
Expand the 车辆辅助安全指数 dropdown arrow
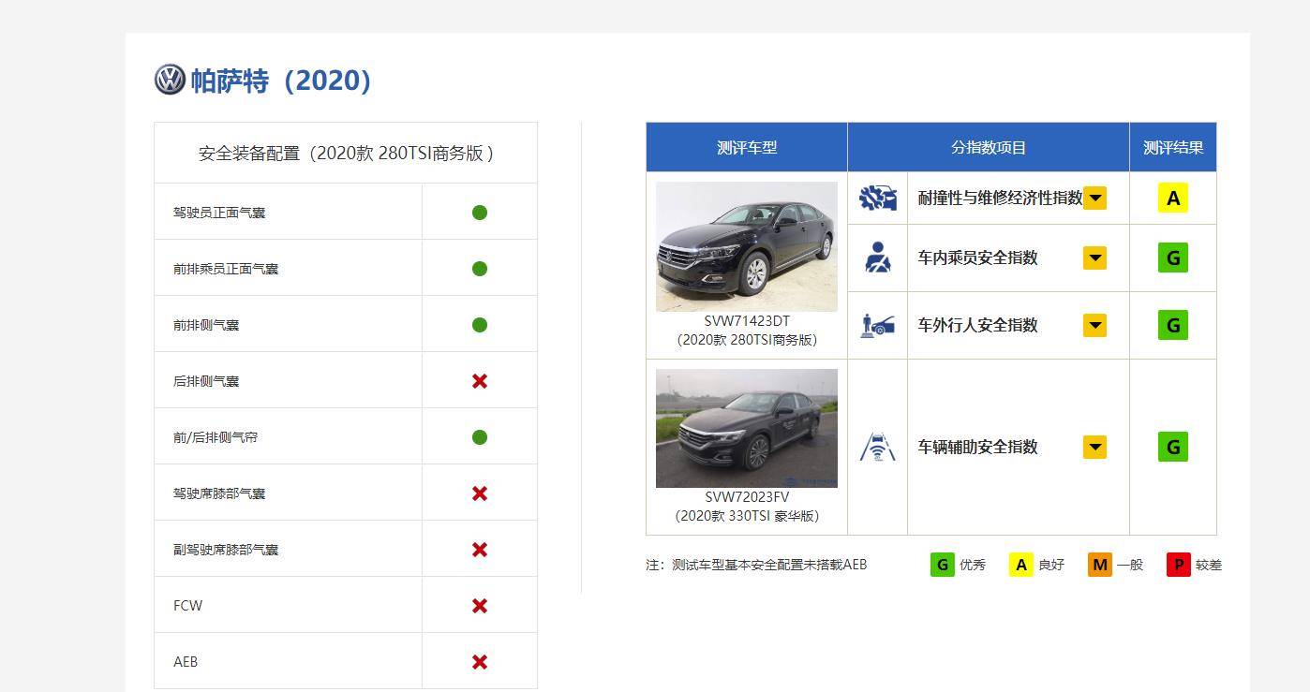coord(1094,447)
